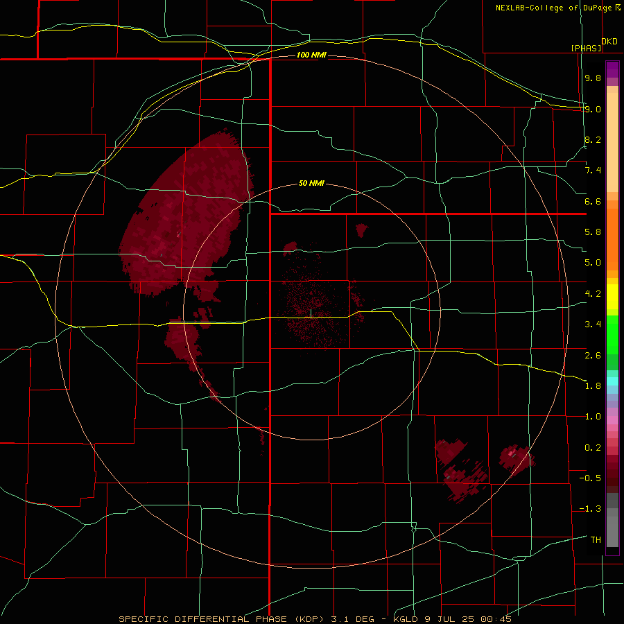Click the 6.6 scale label

tap(593, 201)
